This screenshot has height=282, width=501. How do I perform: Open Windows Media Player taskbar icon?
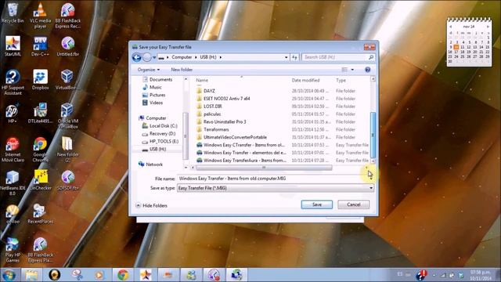tap(99, 275)
